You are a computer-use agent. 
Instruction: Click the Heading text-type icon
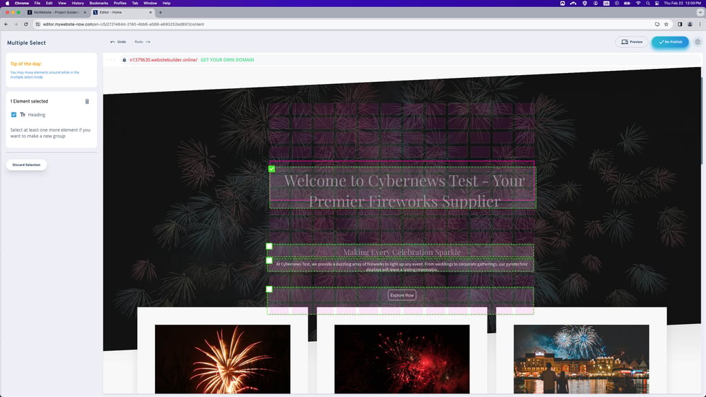[23, 115]
